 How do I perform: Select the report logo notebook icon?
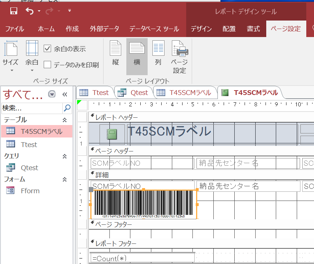click(x=112, y=134)
